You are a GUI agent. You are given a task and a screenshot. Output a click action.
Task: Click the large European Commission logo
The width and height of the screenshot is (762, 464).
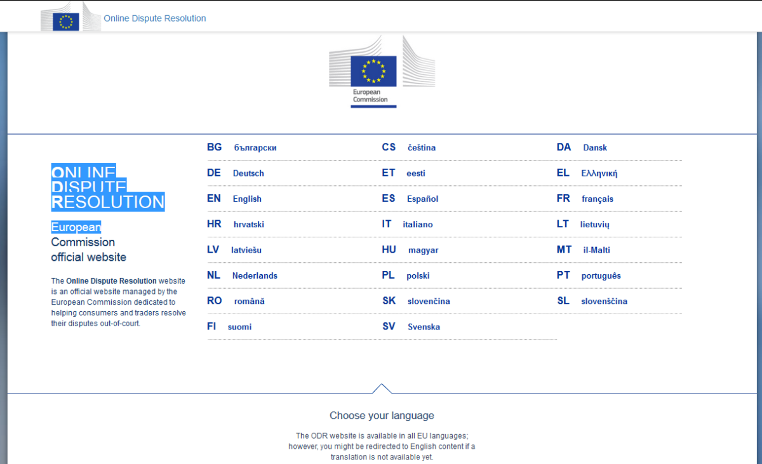click(x=373, y=72)
